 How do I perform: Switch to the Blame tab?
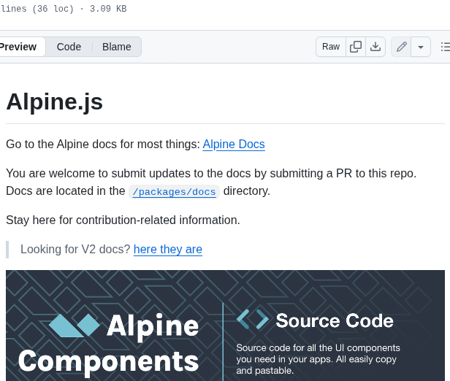tap(117, 47)
